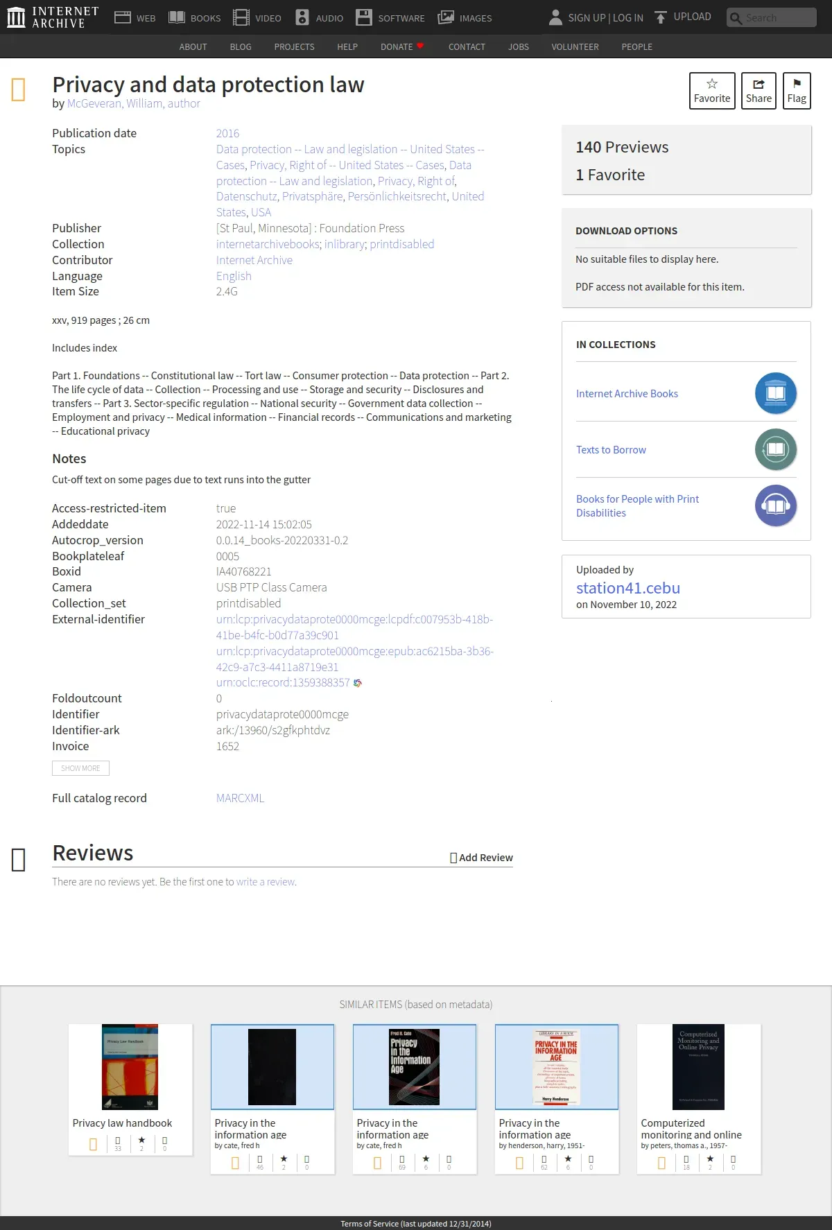This screenshot has width=832, height=1230.
Task: Open the Blog menu item
Action: (x=241, y=46)
